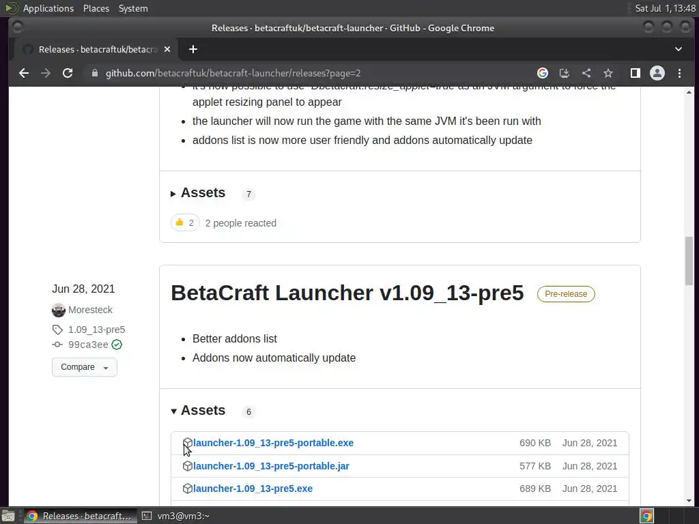Download launcher-1.09_13-pre5.exe
Screen dimensions: 699x524
tap(253, 489)
